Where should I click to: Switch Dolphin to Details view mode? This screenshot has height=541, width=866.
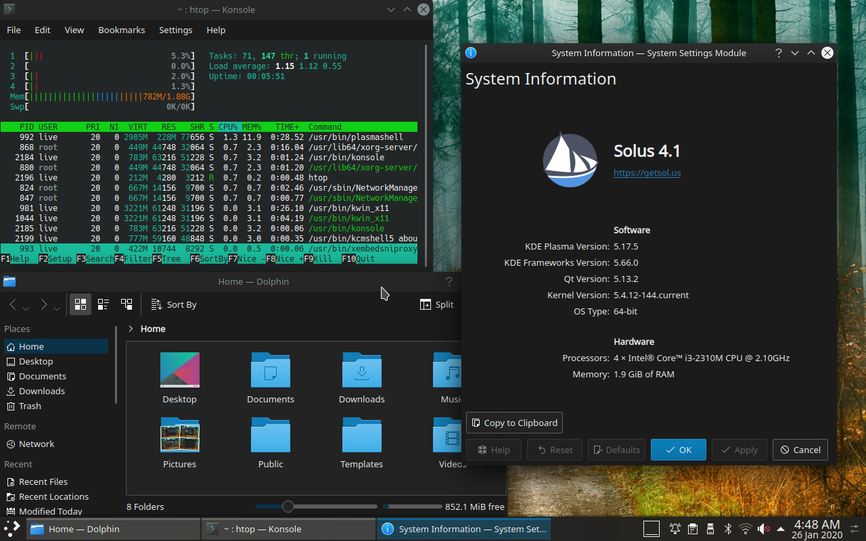point(127,304)
